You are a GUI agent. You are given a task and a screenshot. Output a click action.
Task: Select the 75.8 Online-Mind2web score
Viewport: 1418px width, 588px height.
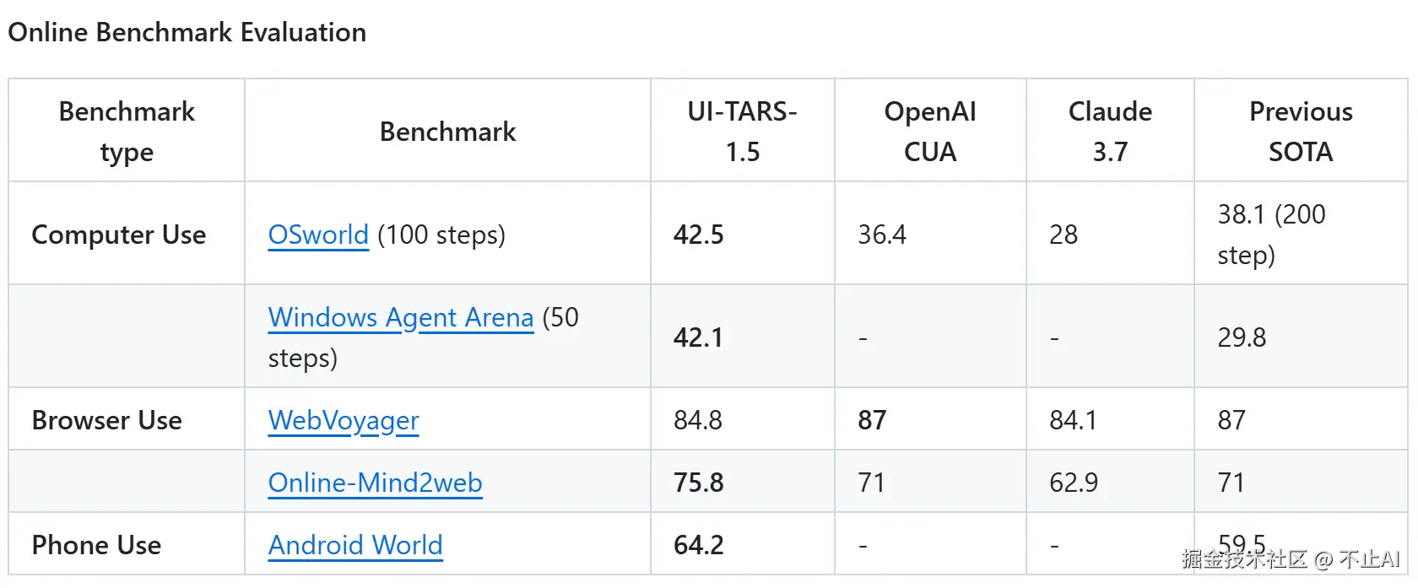click(699, 483)
